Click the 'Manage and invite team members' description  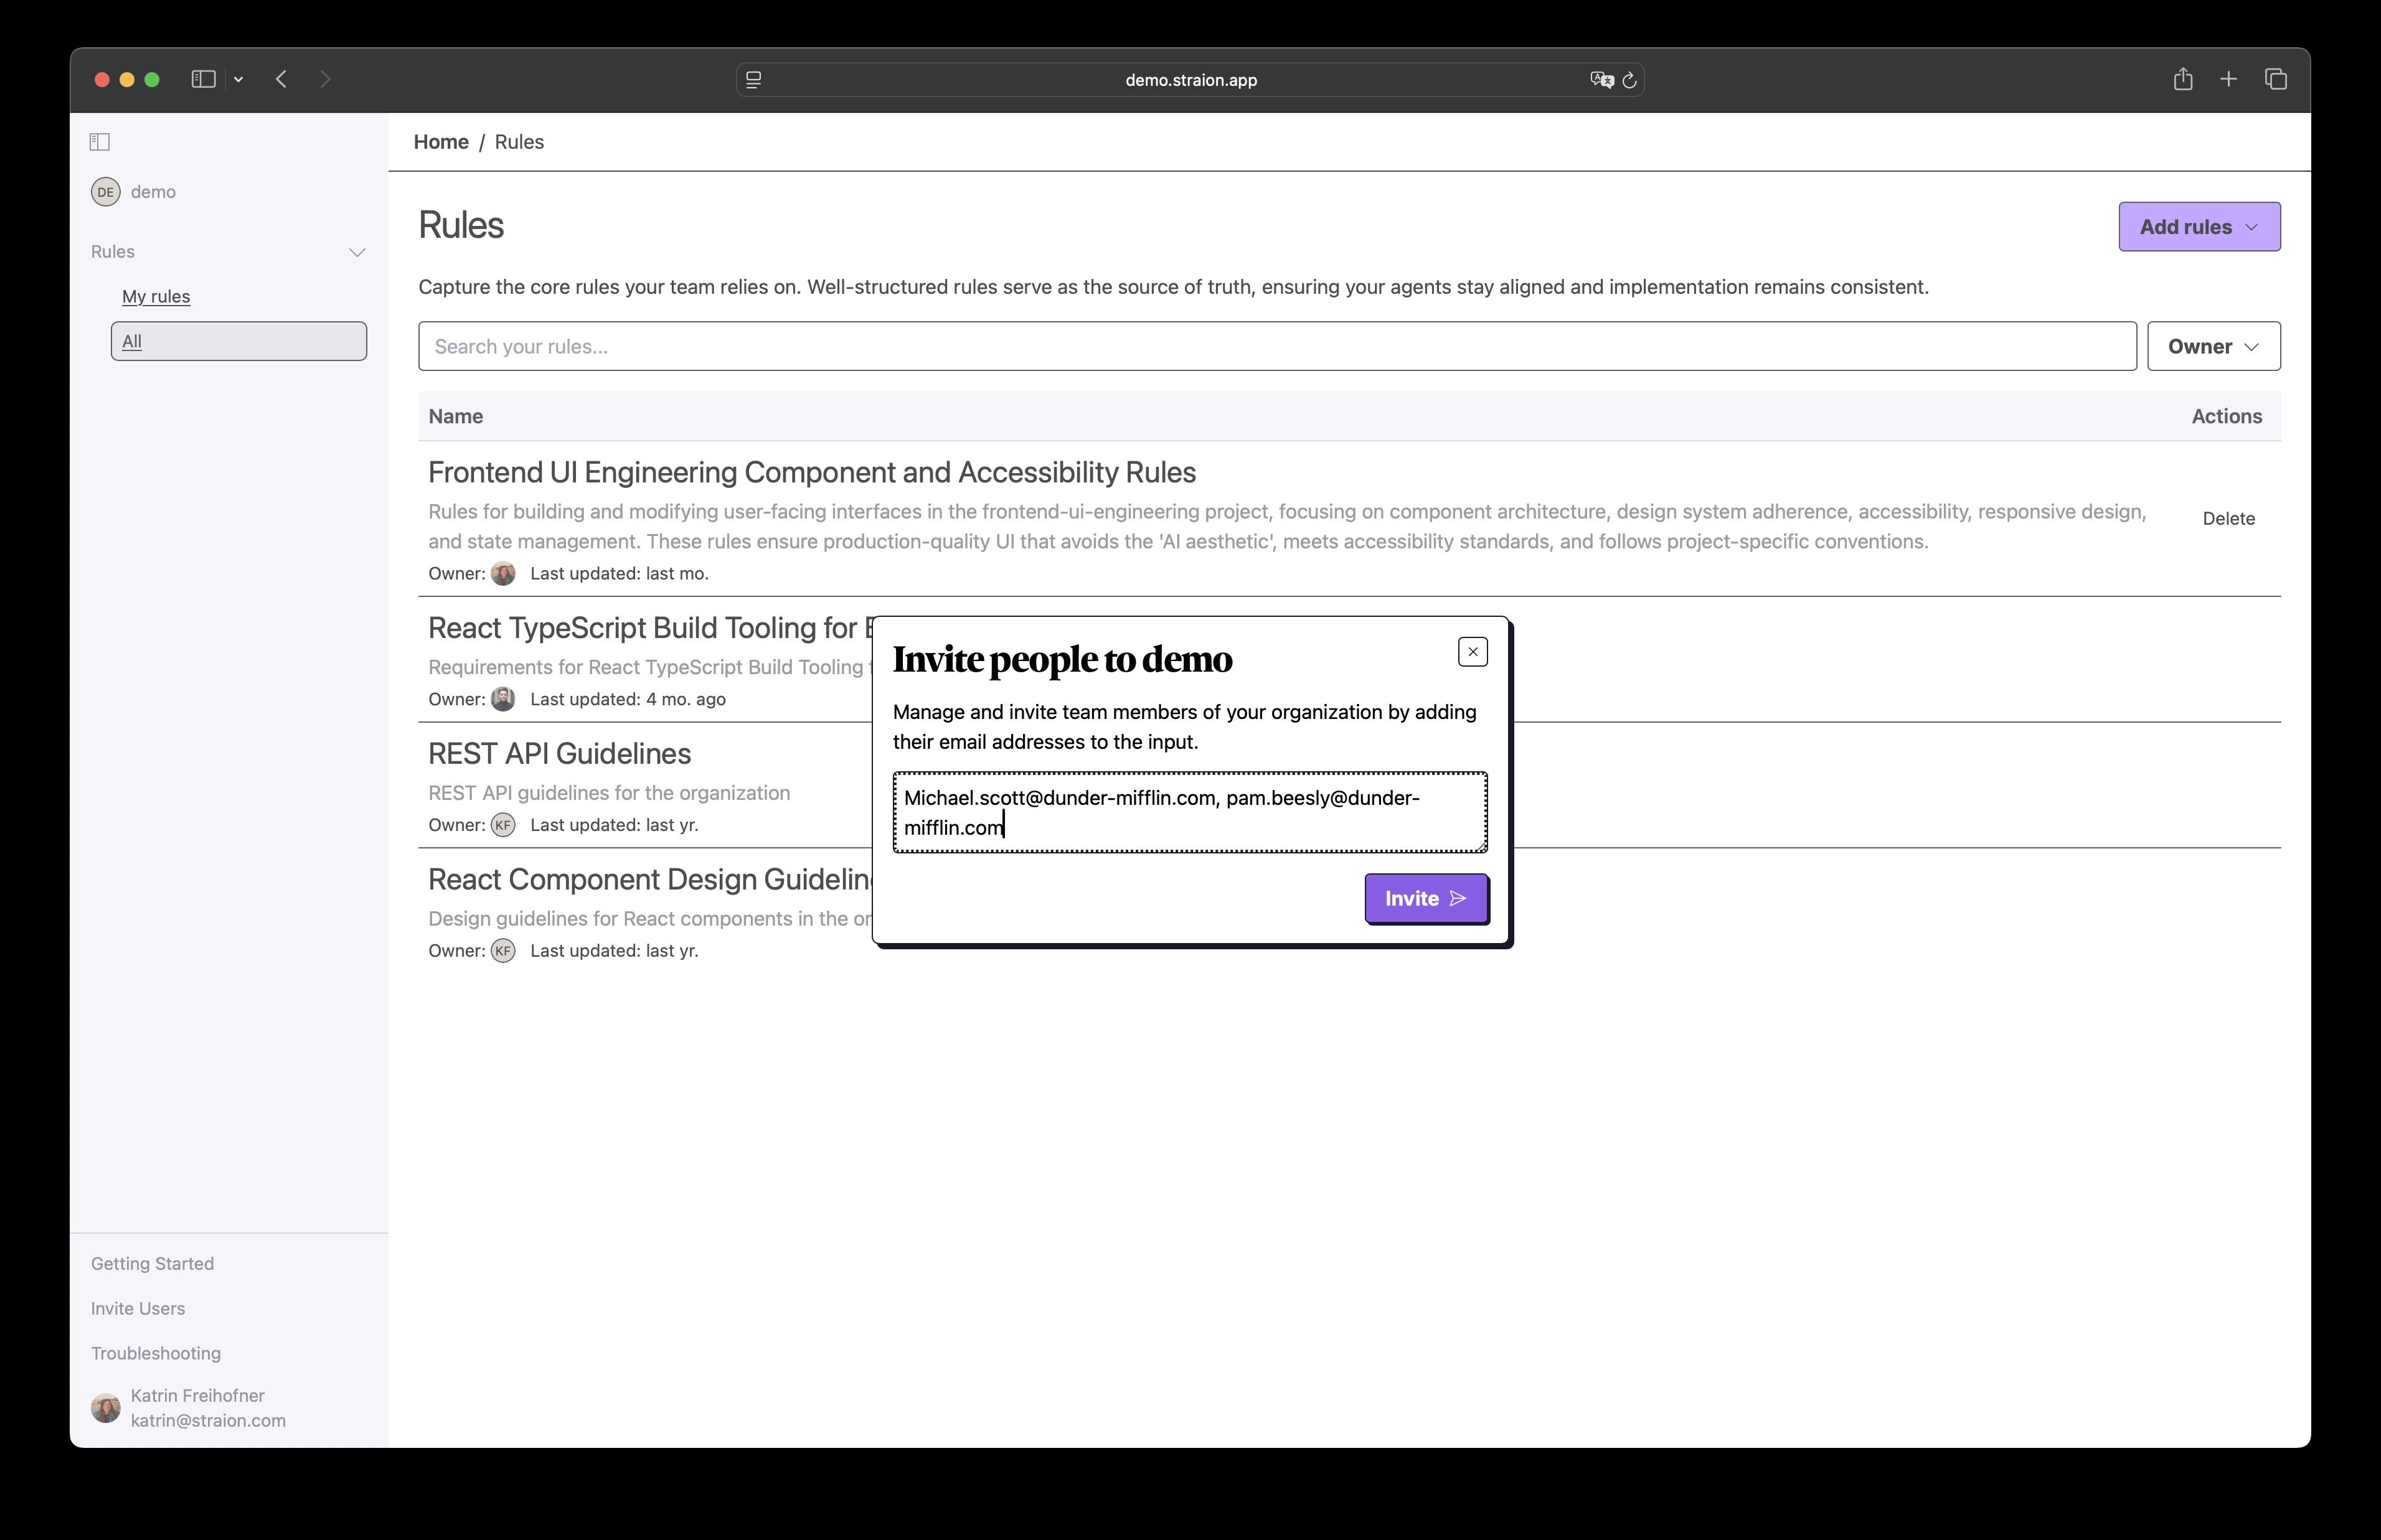click(x=1185, y=727)
